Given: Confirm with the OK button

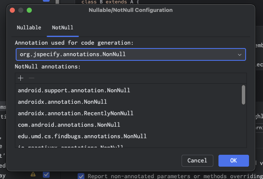Looking at the screenshot, I should 233,160.
